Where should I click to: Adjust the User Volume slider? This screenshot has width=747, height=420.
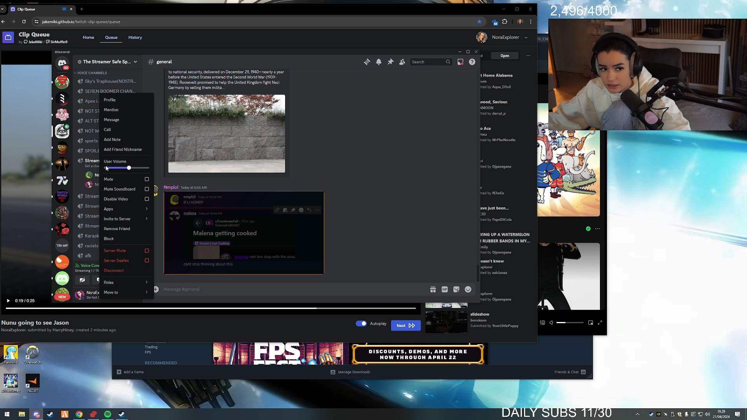127,168
